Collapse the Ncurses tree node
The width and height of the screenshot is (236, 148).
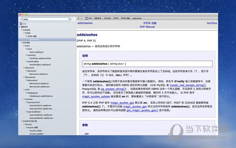tap(24, 124)
